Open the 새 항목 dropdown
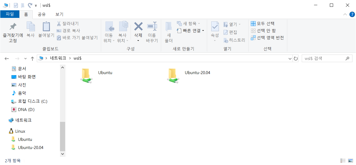Image resolution: width=356 pixels, height=165 pixels. coord(188,24)
